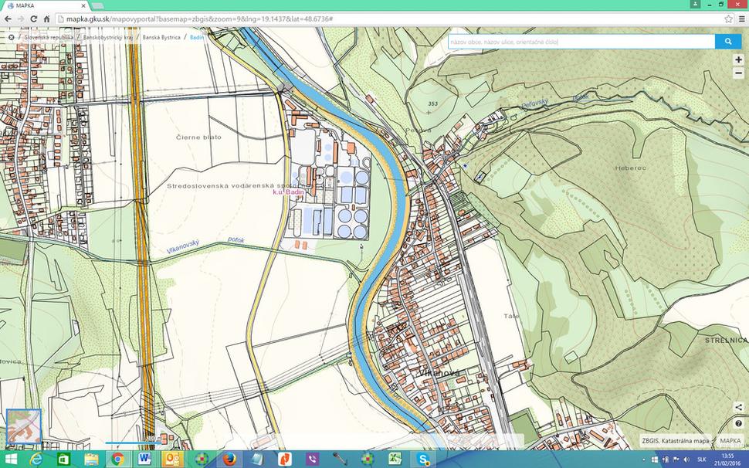Go to the browser home page icon
This screenshot has width=749, height=468.
[x=46, y=19]
